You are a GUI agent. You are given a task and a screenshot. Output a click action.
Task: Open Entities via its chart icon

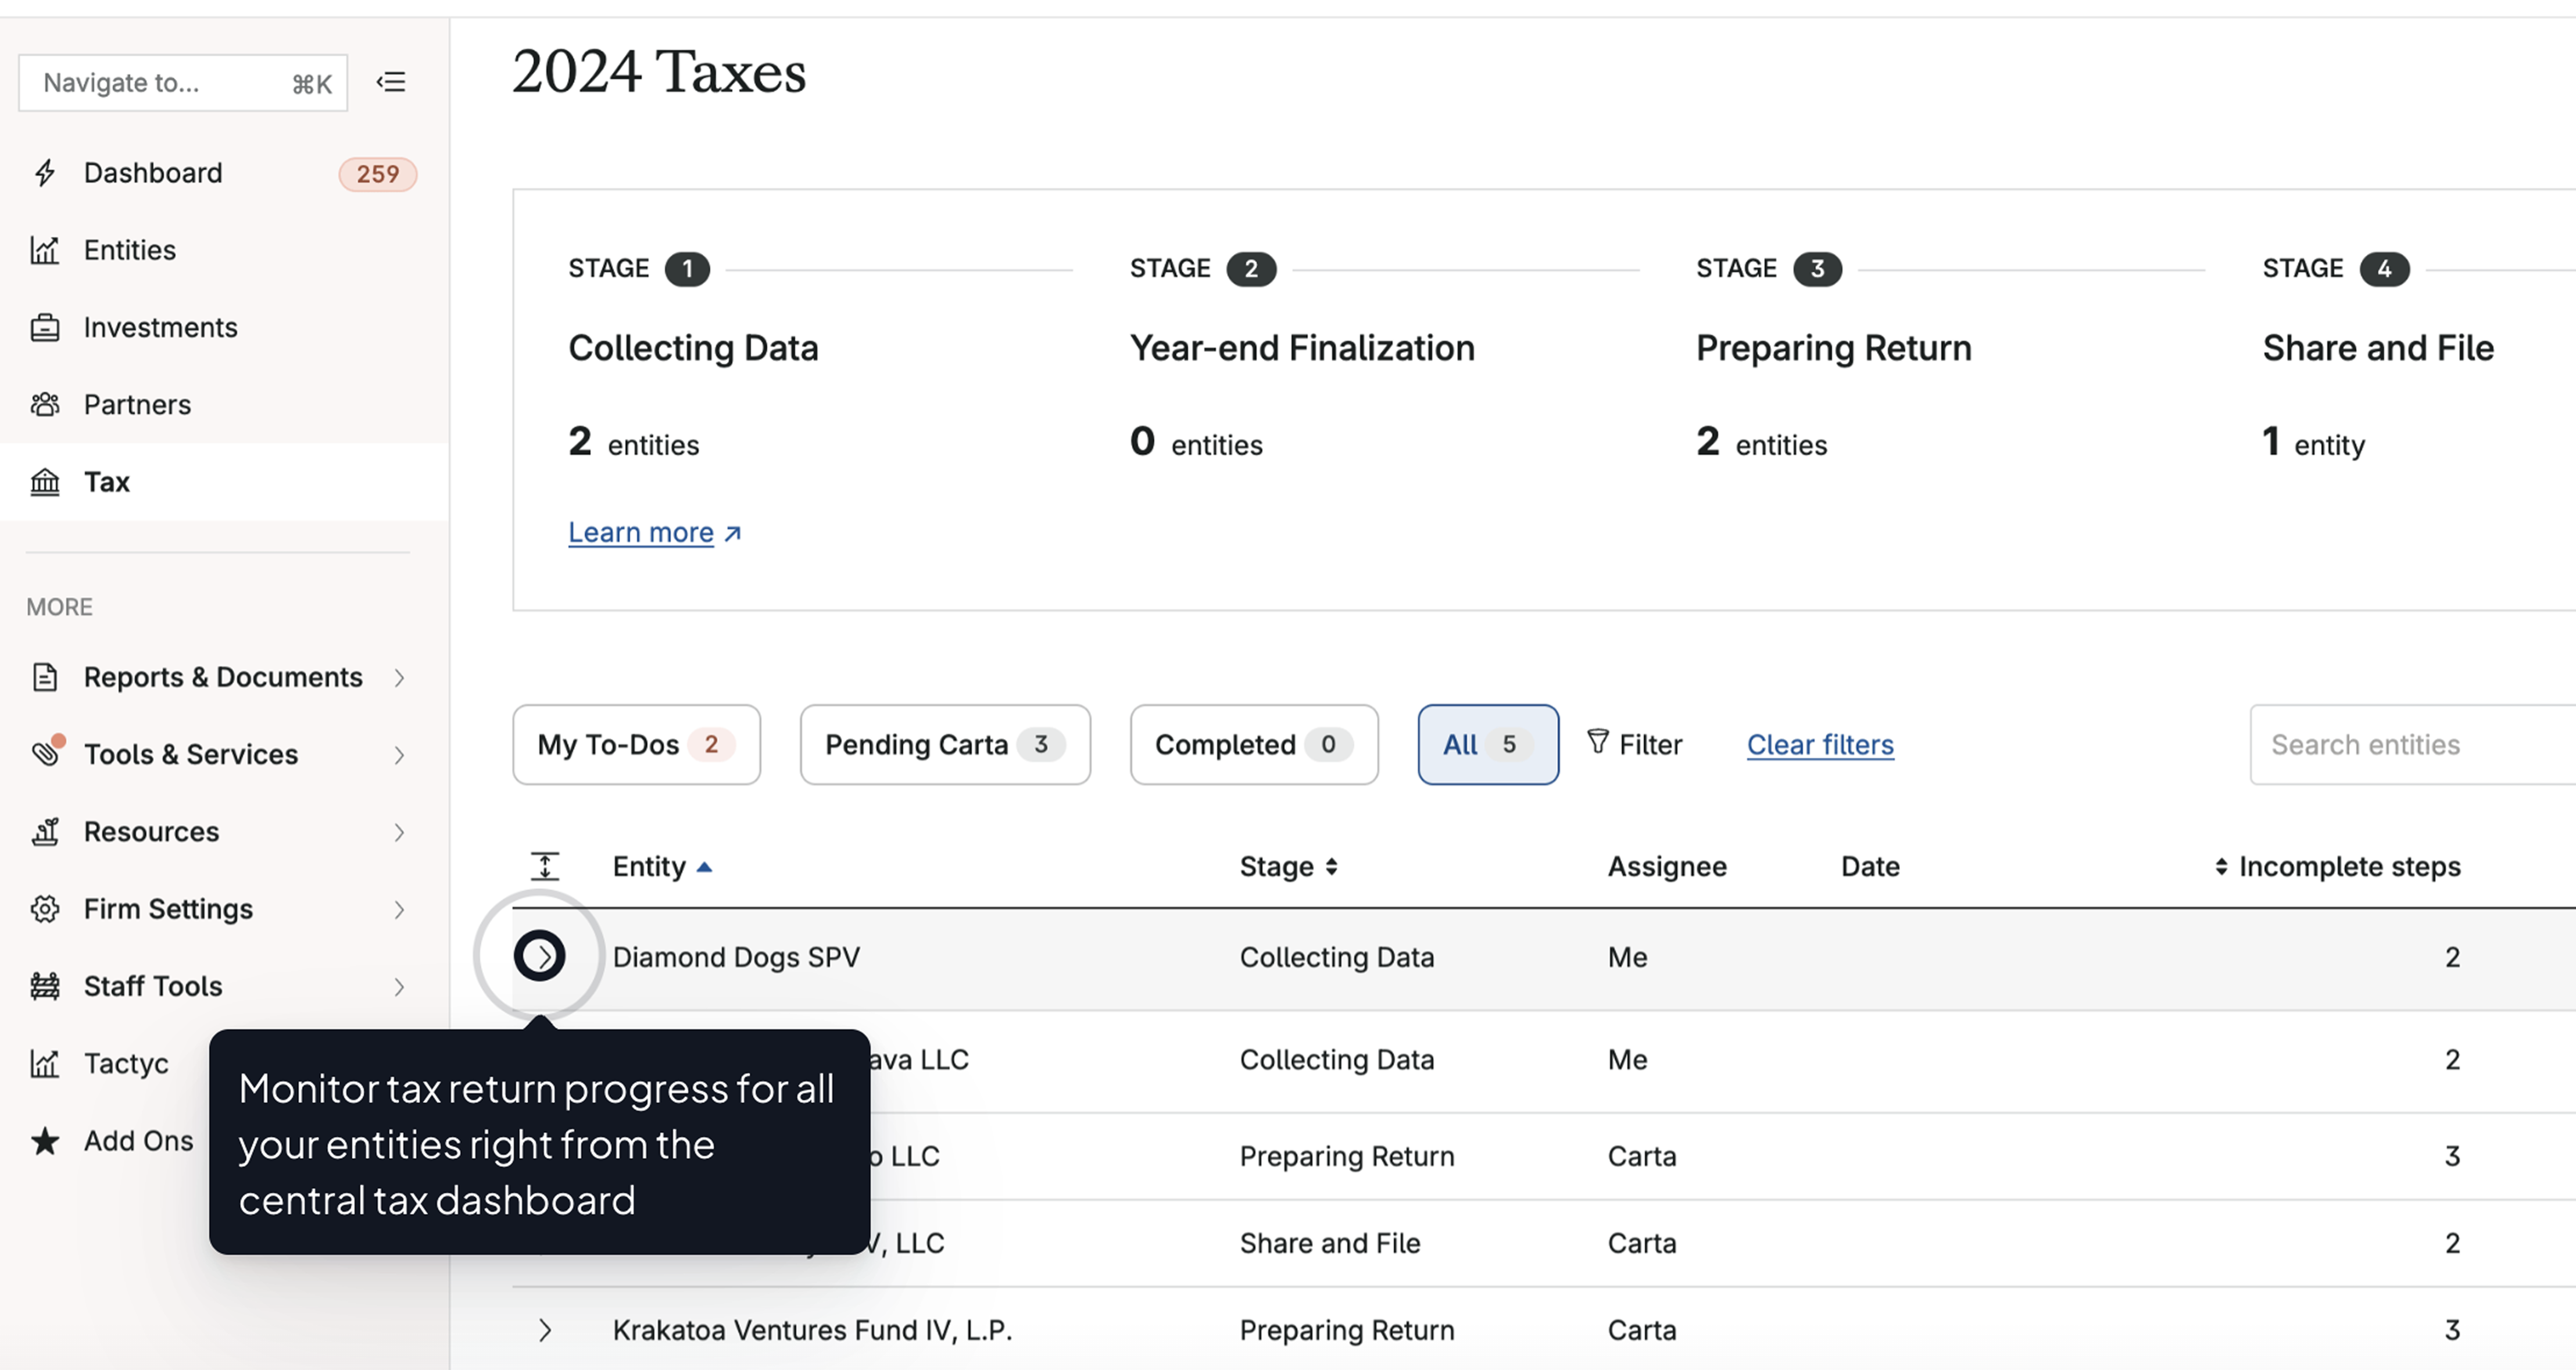(x=44, y=249)
